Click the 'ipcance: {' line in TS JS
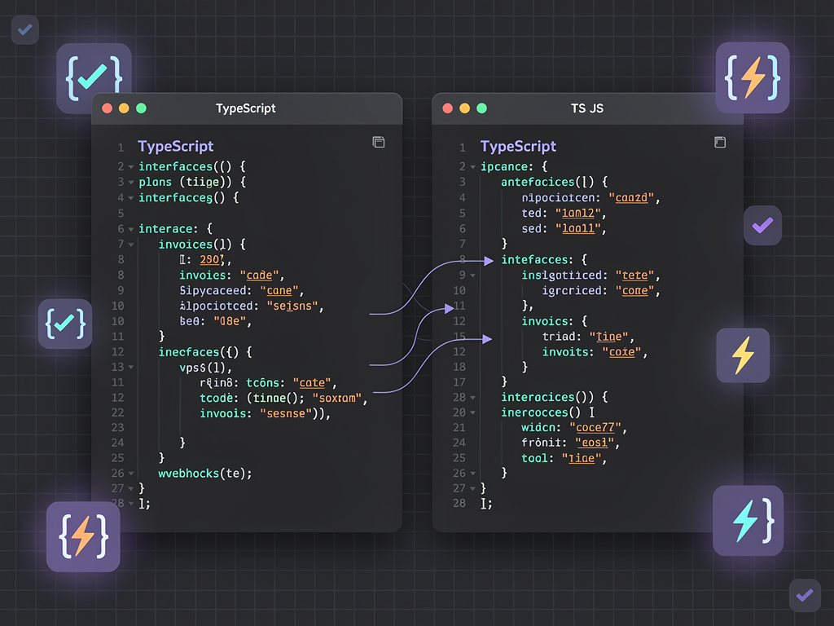Screen dimensions: 834x626 click(x=514, y=166)
